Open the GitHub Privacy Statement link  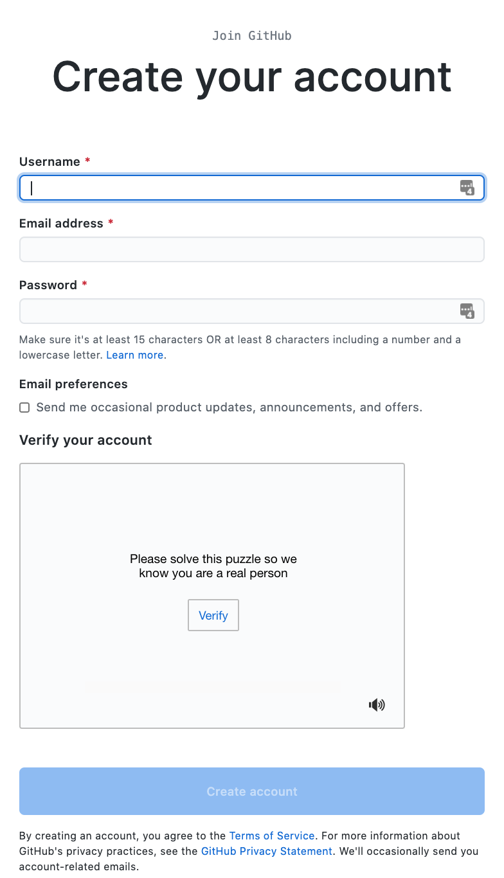pos(266,851)
